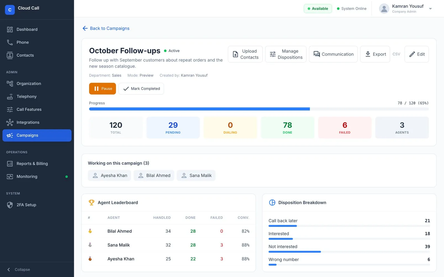Viewport: 444px width, 277px height.
Task: Click the Disposition Breakdown pie icon
Action: click(272, 202)
